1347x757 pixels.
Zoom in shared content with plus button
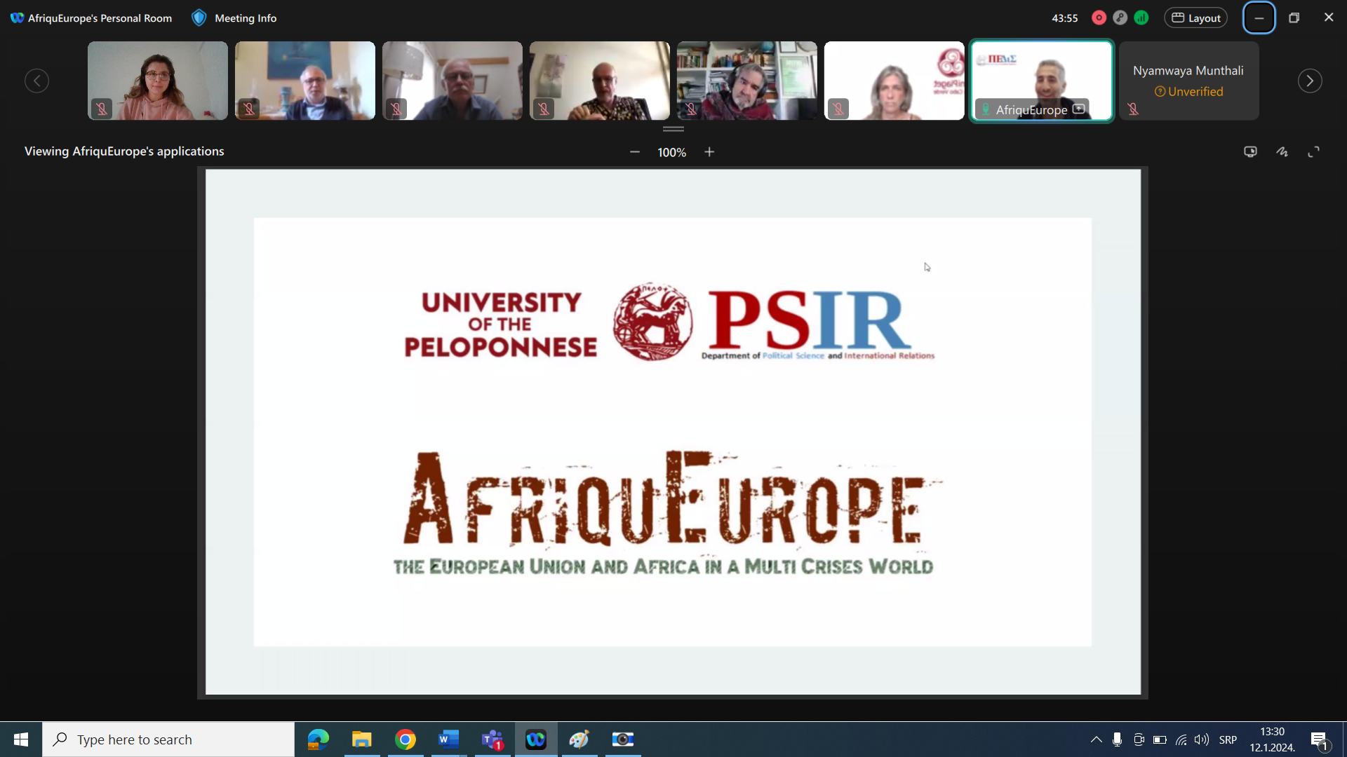click(x=709, y=152)
